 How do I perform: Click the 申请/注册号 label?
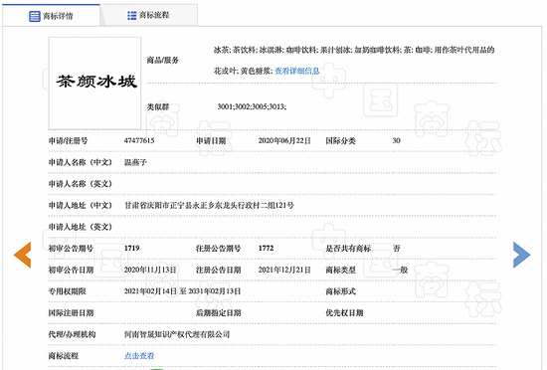point(68,140)
